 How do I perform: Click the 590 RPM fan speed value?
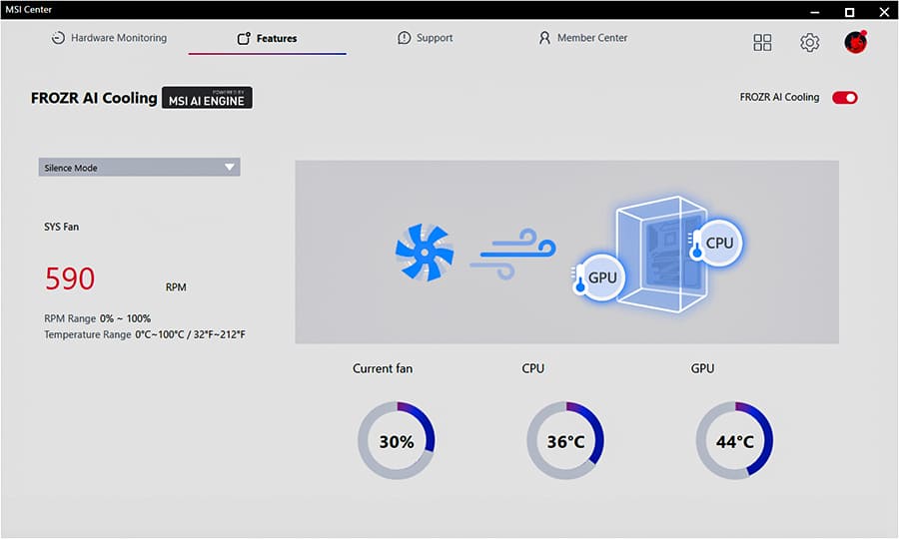point(71,279)
